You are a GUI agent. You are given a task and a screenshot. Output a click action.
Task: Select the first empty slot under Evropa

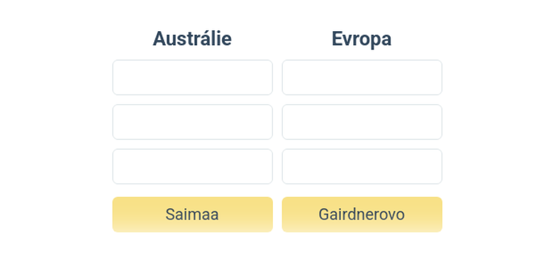click(x=362, y=77)
